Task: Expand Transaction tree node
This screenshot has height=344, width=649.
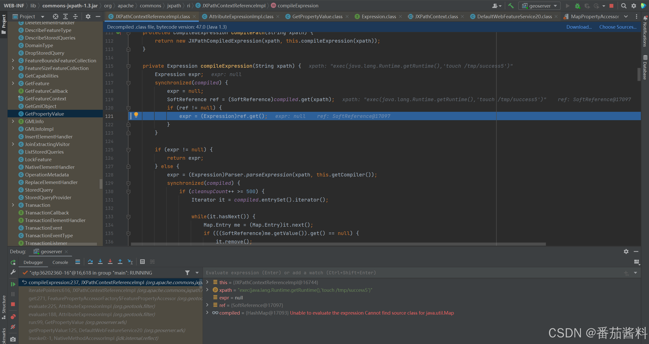Action: [x=13, y=205]
